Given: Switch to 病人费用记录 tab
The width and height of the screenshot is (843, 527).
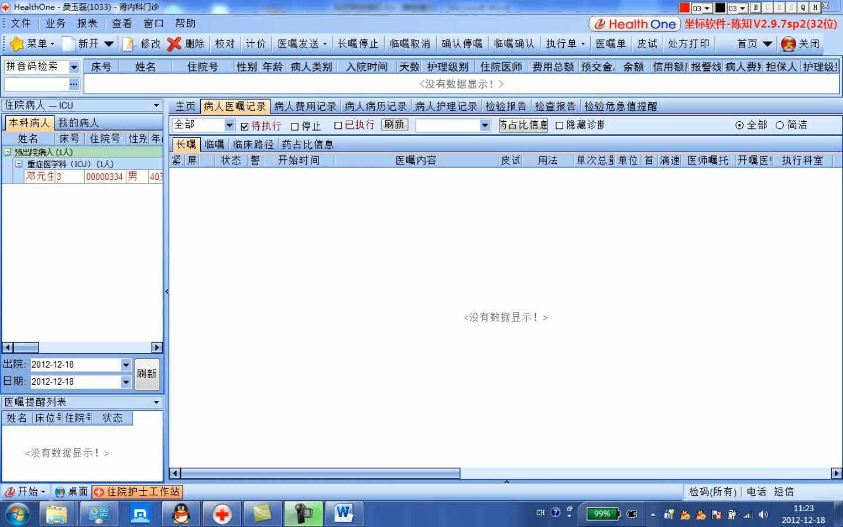Looking at the screenshot, I should (305, 107).
